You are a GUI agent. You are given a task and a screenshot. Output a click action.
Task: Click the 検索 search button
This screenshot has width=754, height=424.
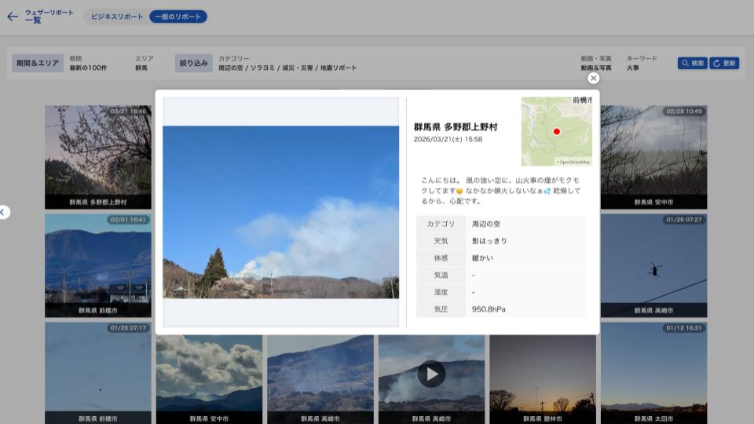692,63
